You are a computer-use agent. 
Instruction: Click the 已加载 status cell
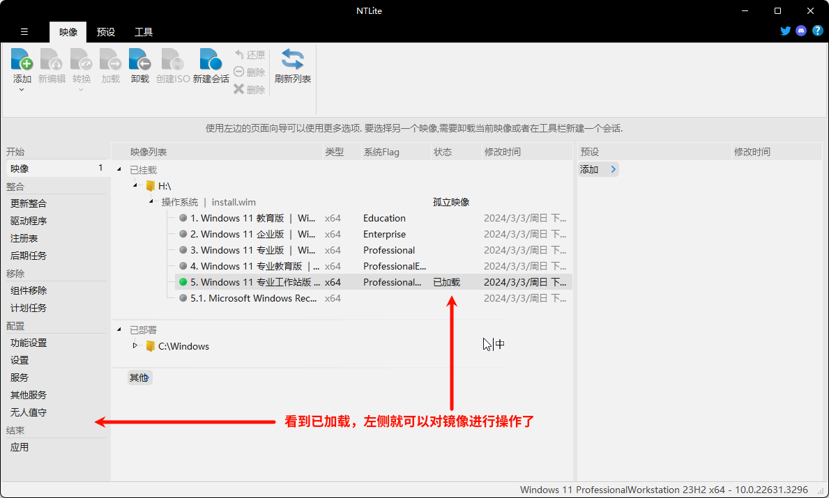point(447,282)
